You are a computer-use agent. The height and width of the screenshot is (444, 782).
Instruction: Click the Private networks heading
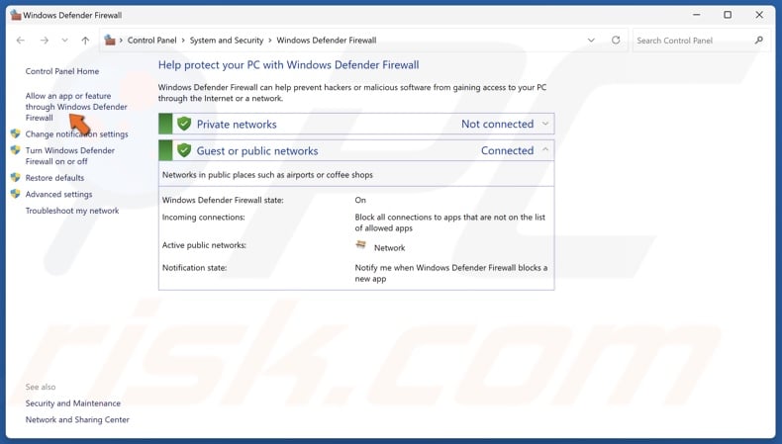tap(237, 124)
